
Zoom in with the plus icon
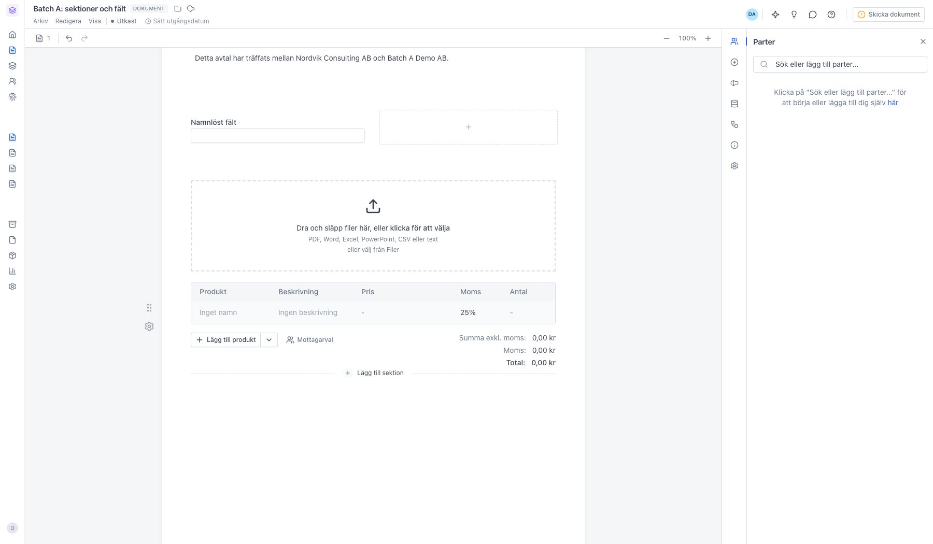click(708, 38)
